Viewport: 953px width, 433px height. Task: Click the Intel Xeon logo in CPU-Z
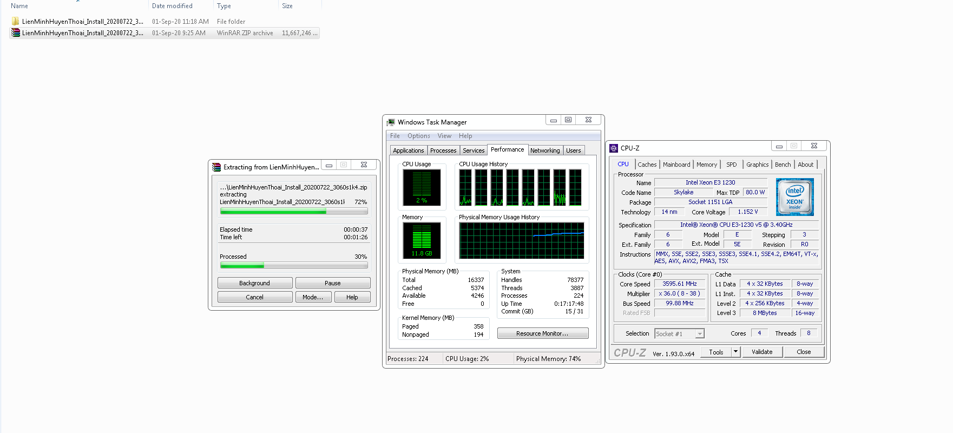tap(794, 197)
